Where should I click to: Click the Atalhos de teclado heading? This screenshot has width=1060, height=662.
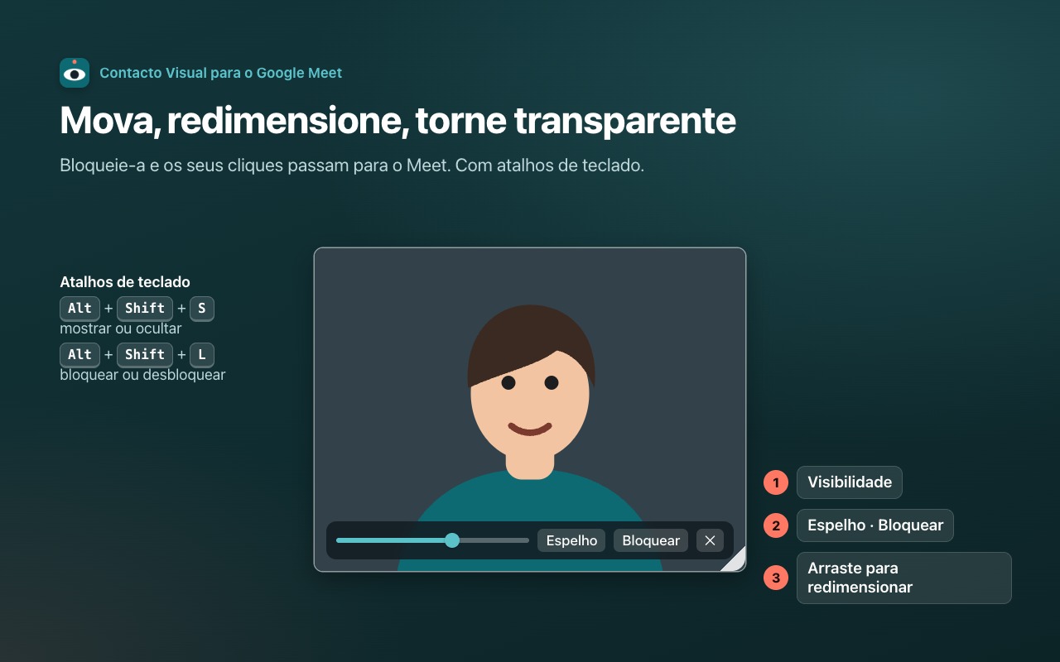tap(125, 282)
